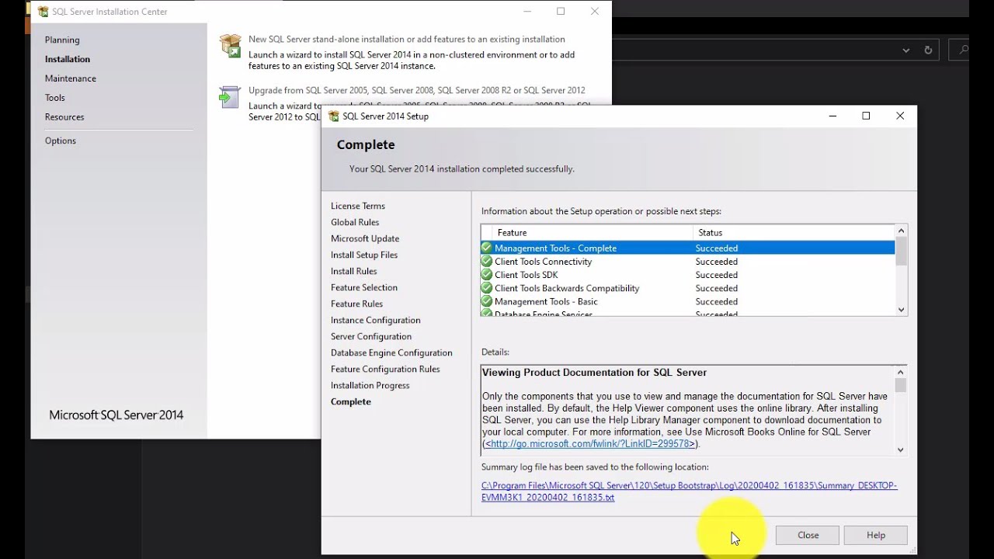994x559 pixels.
Task: Click the Feature Rules step
Action: [357, 304]
